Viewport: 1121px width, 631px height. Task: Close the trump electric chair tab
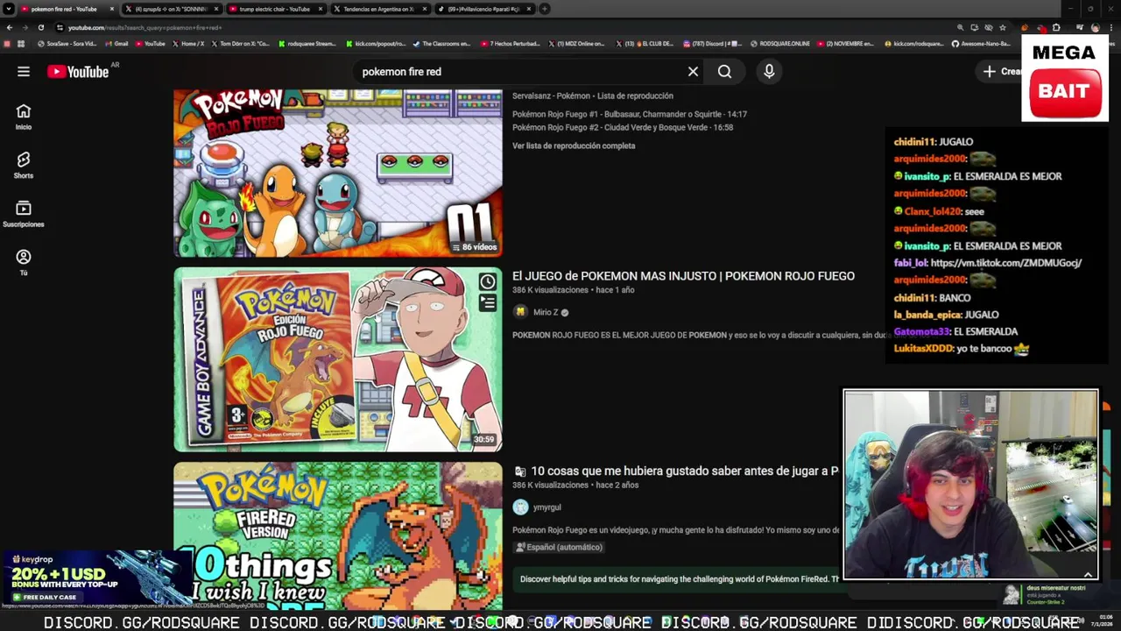pos(321,9)
